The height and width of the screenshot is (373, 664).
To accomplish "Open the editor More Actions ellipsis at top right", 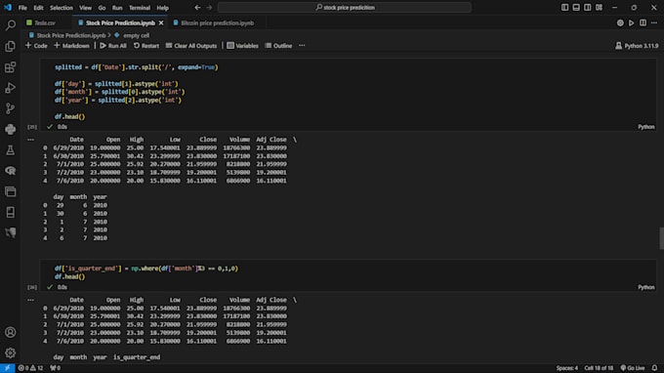I will (654, 22).
